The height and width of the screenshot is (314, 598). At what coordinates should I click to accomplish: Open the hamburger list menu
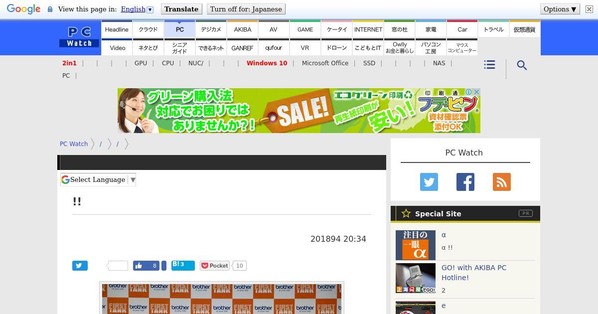tap(489, 65)
